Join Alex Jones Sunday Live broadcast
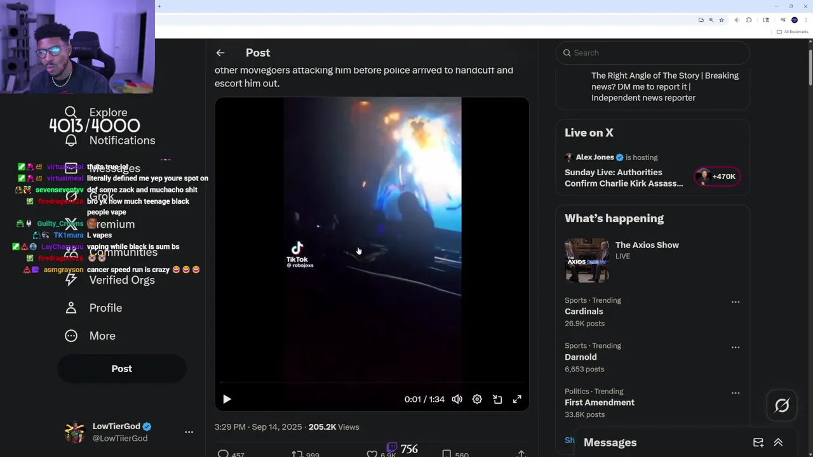813x457 pixels. 624,178
